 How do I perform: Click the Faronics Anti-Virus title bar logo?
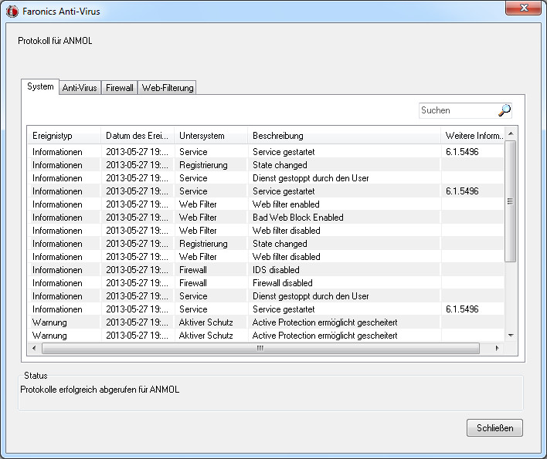[12, 12]
